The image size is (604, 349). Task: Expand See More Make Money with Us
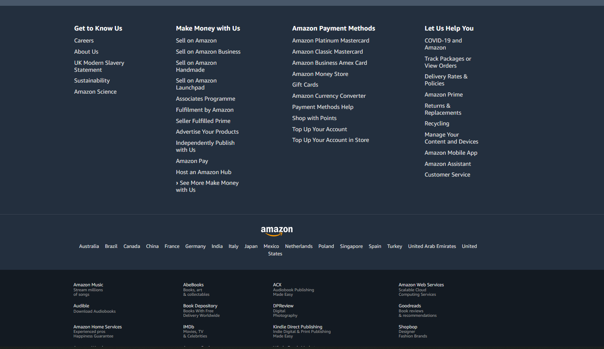(207, 186)
